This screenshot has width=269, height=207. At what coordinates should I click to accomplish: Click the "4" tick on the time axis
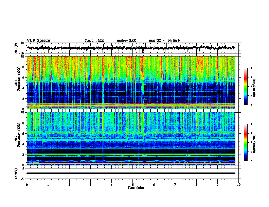coord(112,185)
